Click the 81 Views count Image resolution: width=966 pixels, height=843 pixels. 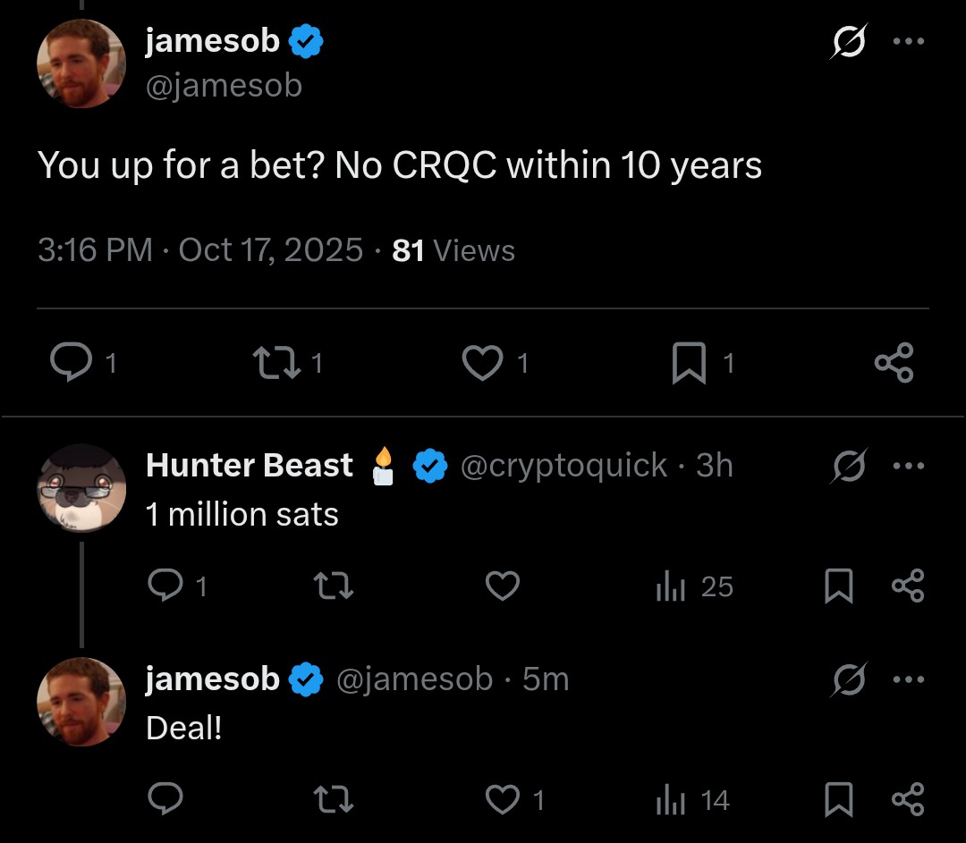coord(453,250)
